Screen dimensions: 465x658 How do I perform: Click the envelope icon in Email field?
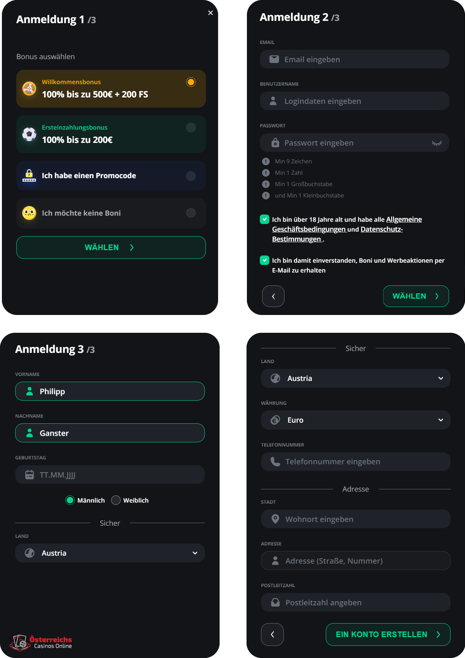coord(274,59)
